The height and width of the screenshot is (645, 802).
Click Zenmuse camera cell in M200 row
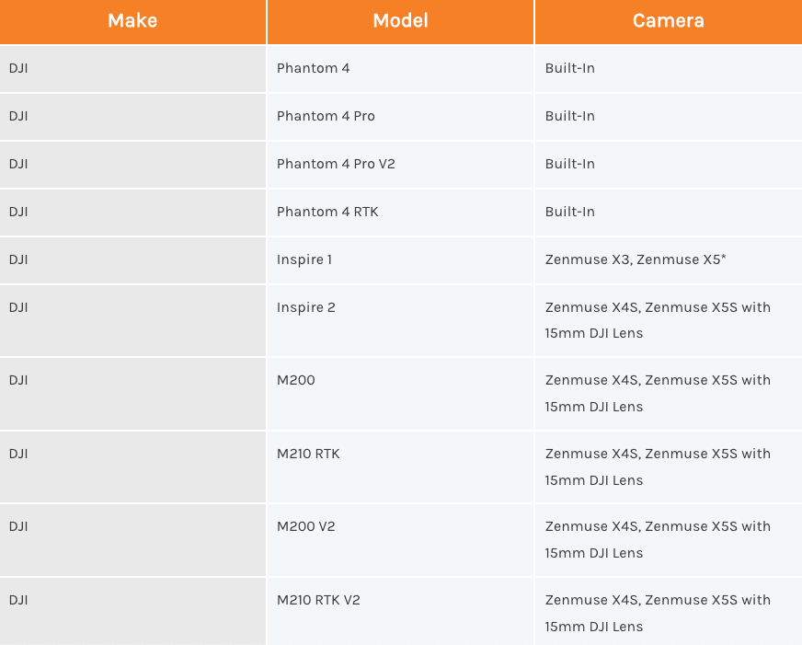[668, 393]
